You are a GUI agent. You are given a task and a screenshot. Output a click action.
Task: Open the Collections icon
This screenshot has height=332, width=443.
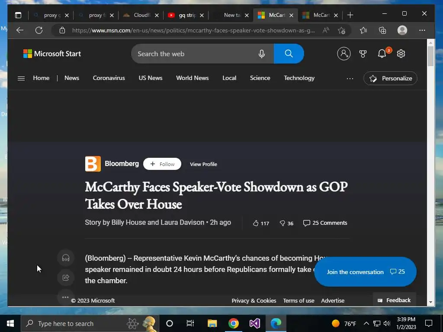[382, 30]
